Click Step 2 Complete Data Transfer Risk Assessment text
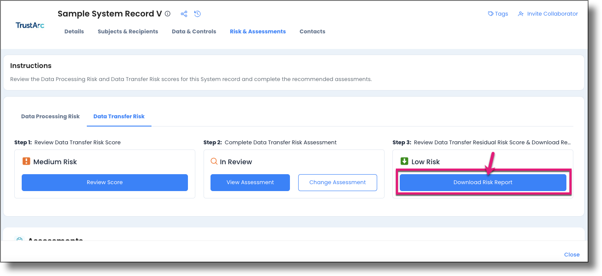The image size is (602, 276). coord(270,143)
